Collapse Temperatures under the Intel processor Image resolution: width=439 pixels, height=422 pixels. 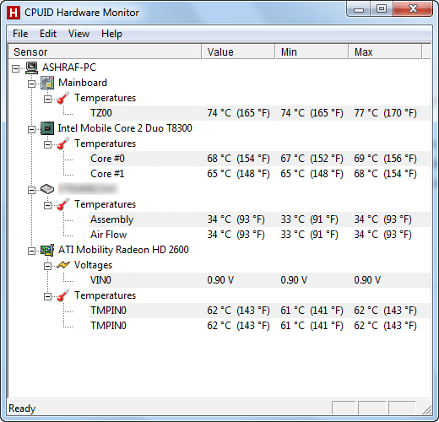point(48,144)
